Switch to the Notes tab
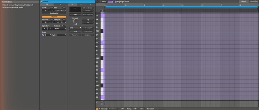This screenshot has width=259, height=110. coord(244,2)
